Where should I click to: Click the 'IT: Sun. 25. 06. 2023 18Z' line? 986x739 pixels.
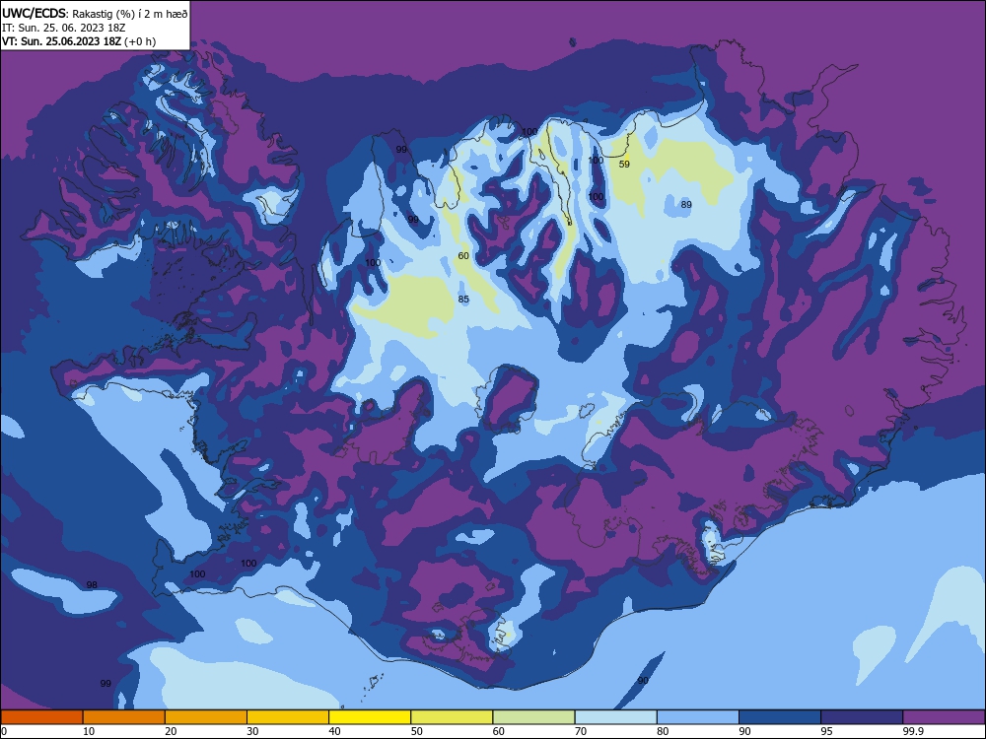click(64, 28)
